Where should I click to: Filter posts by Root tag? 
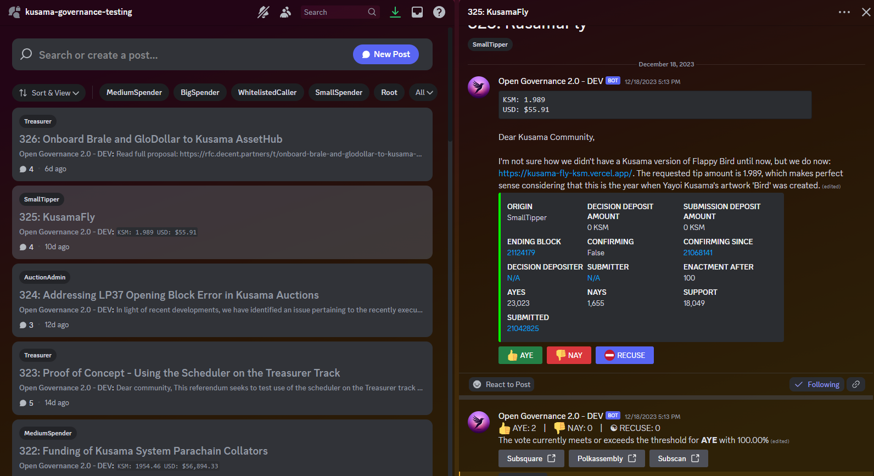(x=389, y=93)
